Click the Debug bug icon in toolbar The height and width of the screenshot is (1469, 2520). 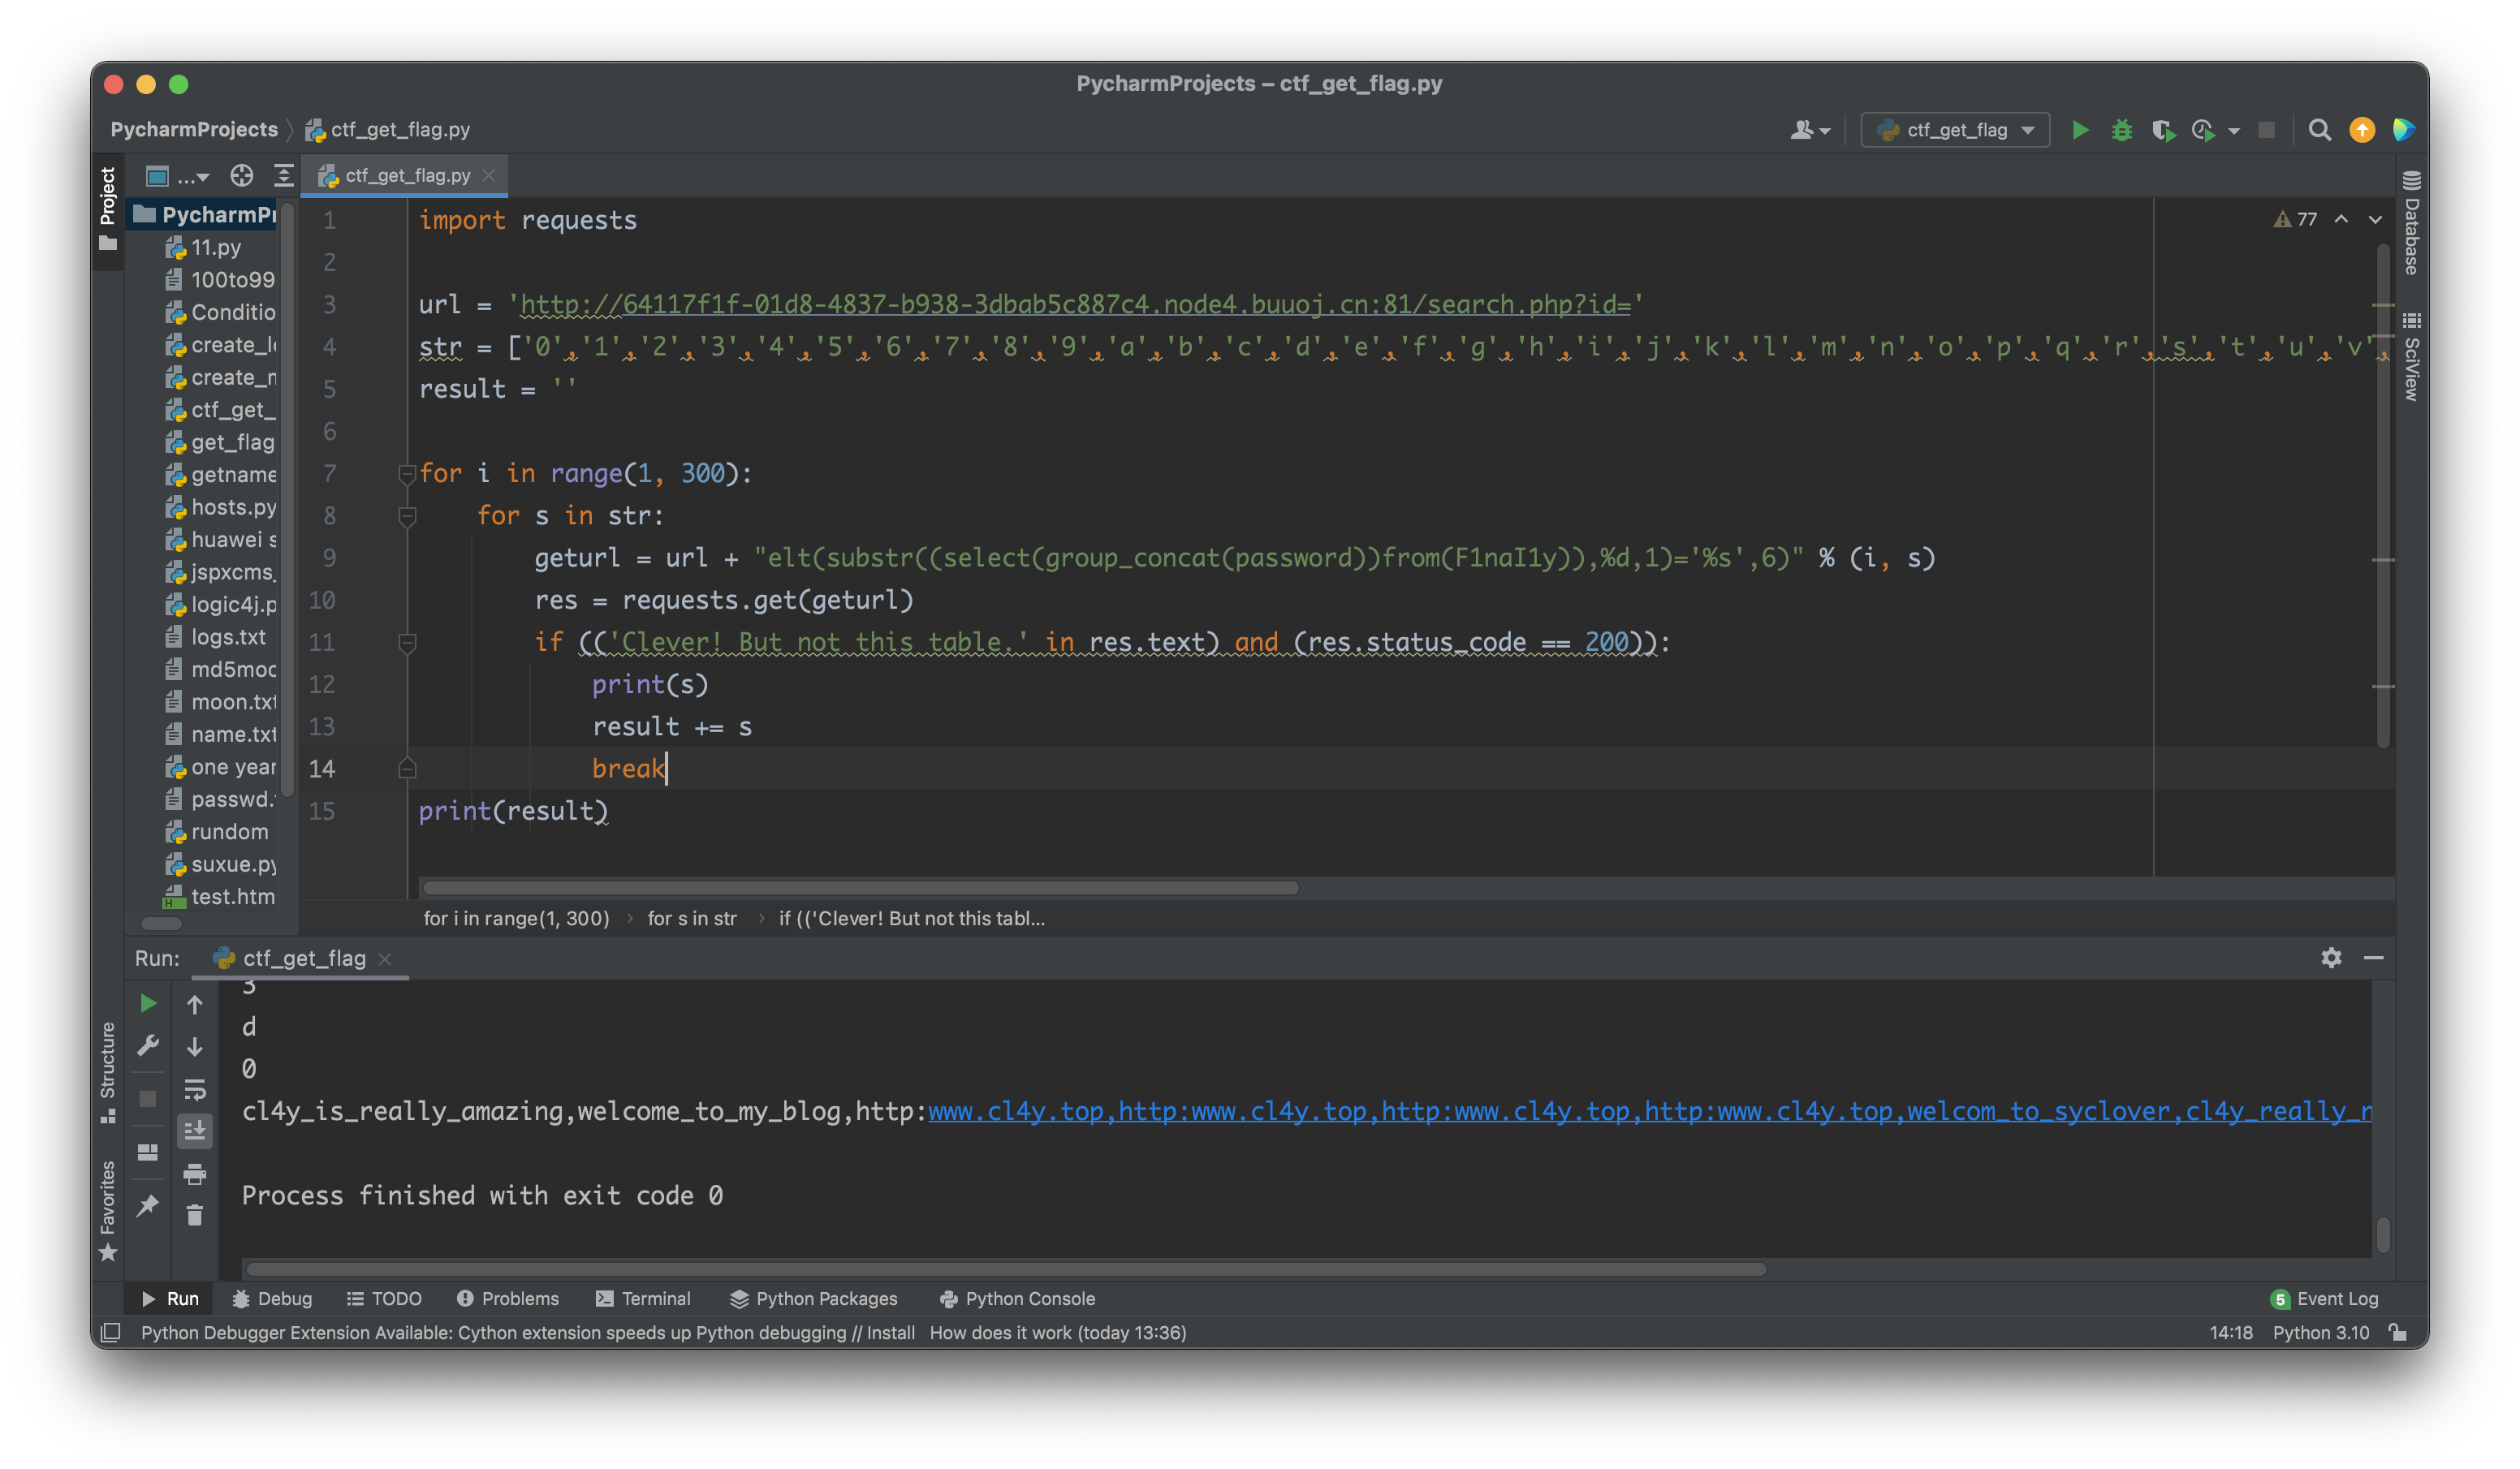tap(2121, 130)
